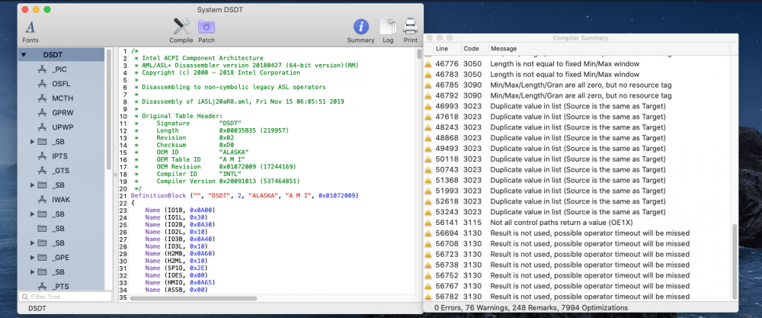
Task: Select the DSDT root tree item
Action: 61,55
